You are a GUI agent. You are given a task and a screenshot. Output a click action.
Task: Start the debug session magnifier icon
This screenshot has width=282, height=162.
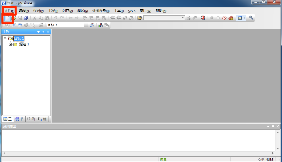coord(203,18)
